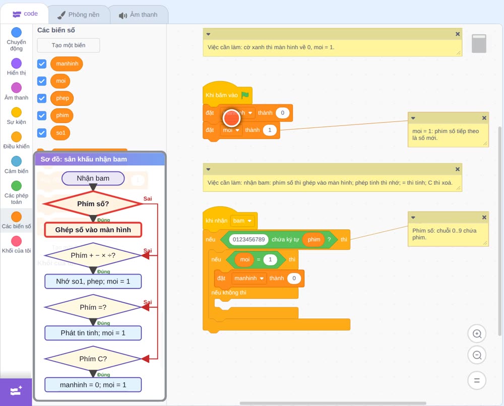Switch to the Phông nền tab
The width and height of the screenshot is (504, 406).
pyautogui.click(x=79, y=15)
